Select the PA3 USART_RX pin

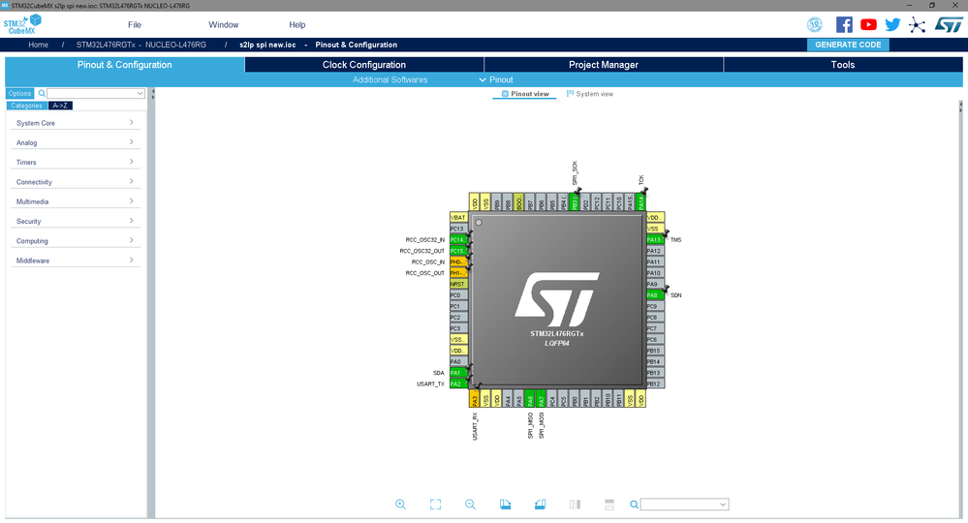point(474,398)
